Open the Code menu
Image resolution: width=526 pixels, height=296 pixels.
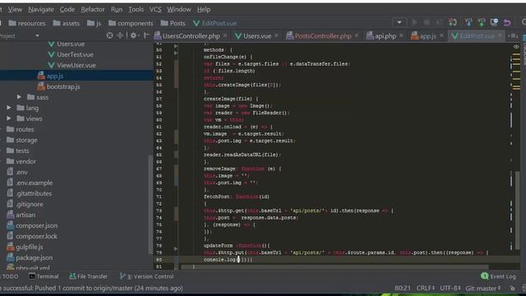point(67,9)
